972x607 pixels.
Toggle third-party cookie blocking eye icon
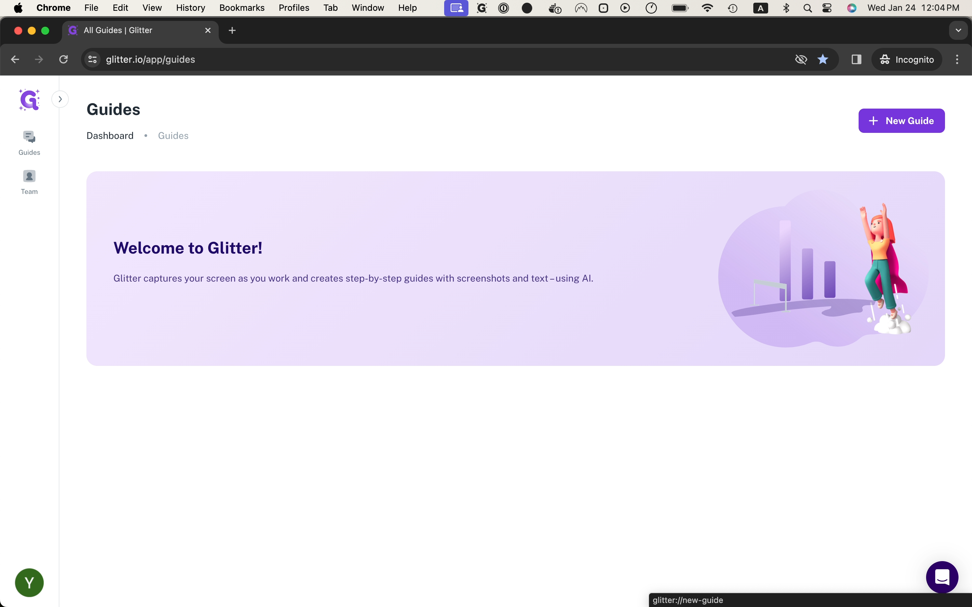[x=801, y=59]
